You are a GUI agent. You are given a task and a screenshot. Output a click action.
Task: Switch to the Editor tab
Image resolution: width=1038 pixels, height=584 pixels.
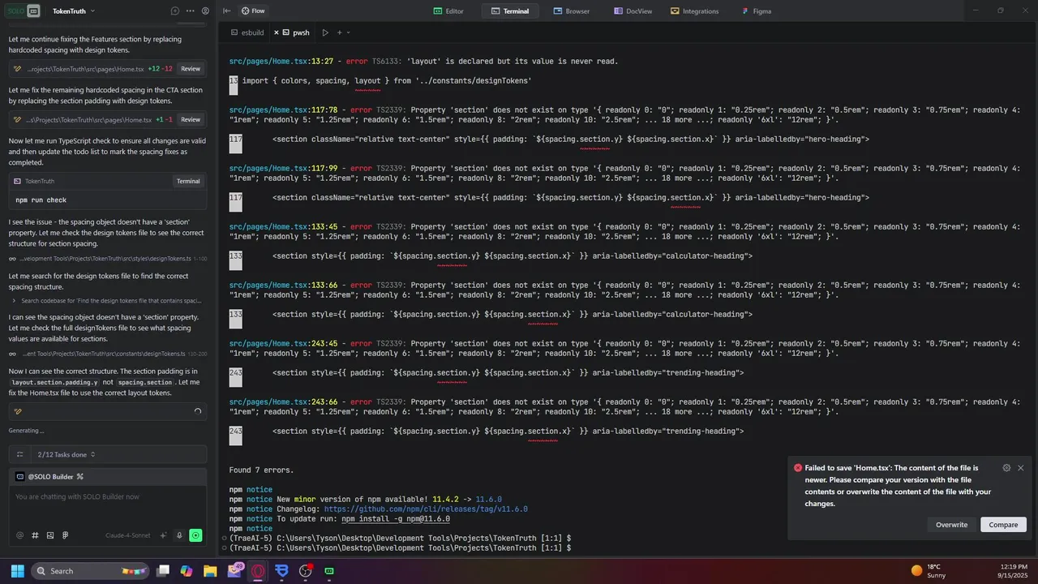point(448,11)
